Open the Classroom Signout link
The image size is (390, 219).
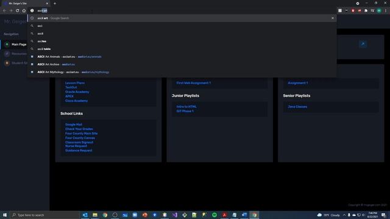(79, 142)
